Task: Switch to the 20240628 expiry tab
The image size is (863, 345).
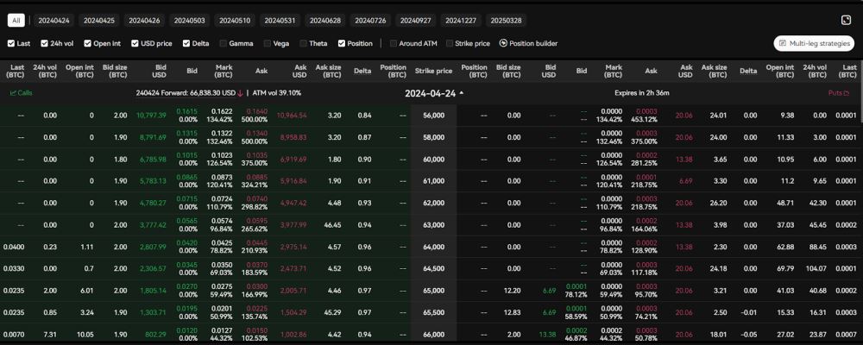Action: 324,20
